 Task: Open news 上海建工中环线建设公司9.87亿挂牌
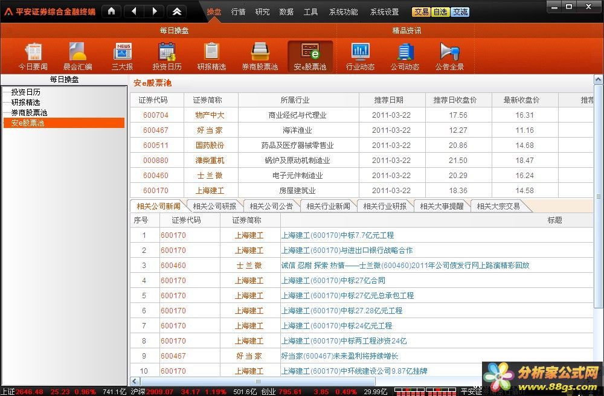point(354,371)
